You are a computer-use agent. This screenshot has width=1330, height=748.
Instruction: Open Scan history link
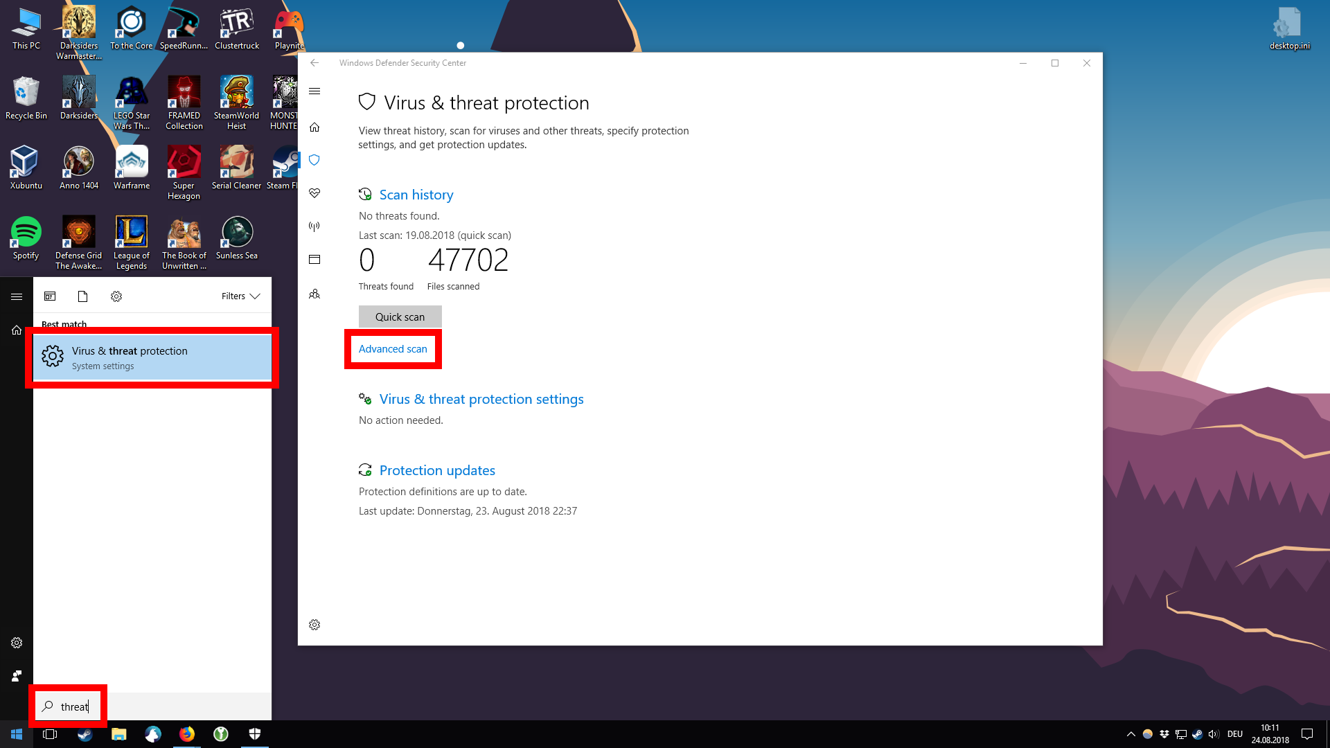416,195
